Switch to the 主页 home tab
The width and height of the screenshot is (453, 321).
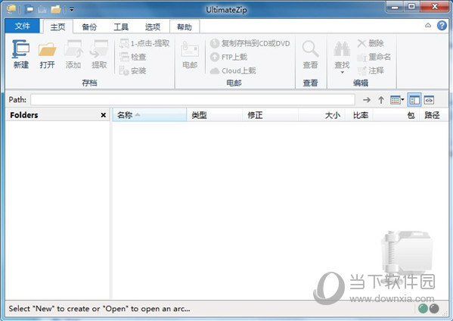click(x=57, y=27)
